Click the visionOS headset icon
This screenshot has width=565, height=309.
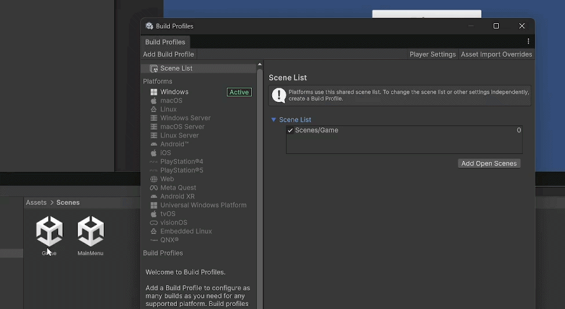click(154, 222)
